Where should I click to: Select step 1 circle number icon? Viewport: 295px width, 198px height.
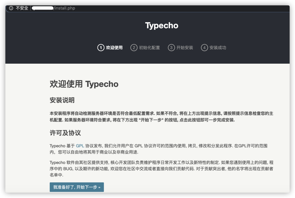coord(101,48)
